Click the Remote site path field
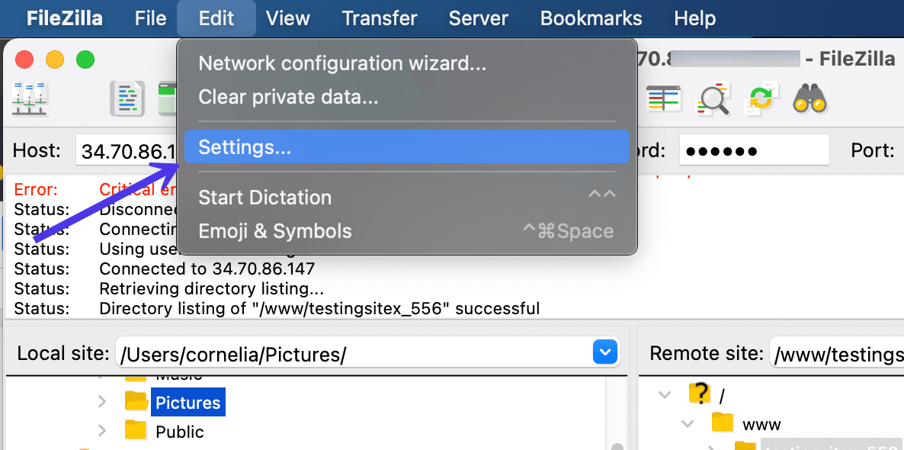The width and height of the screenshot is (904, 450). (x=837, y=353)
